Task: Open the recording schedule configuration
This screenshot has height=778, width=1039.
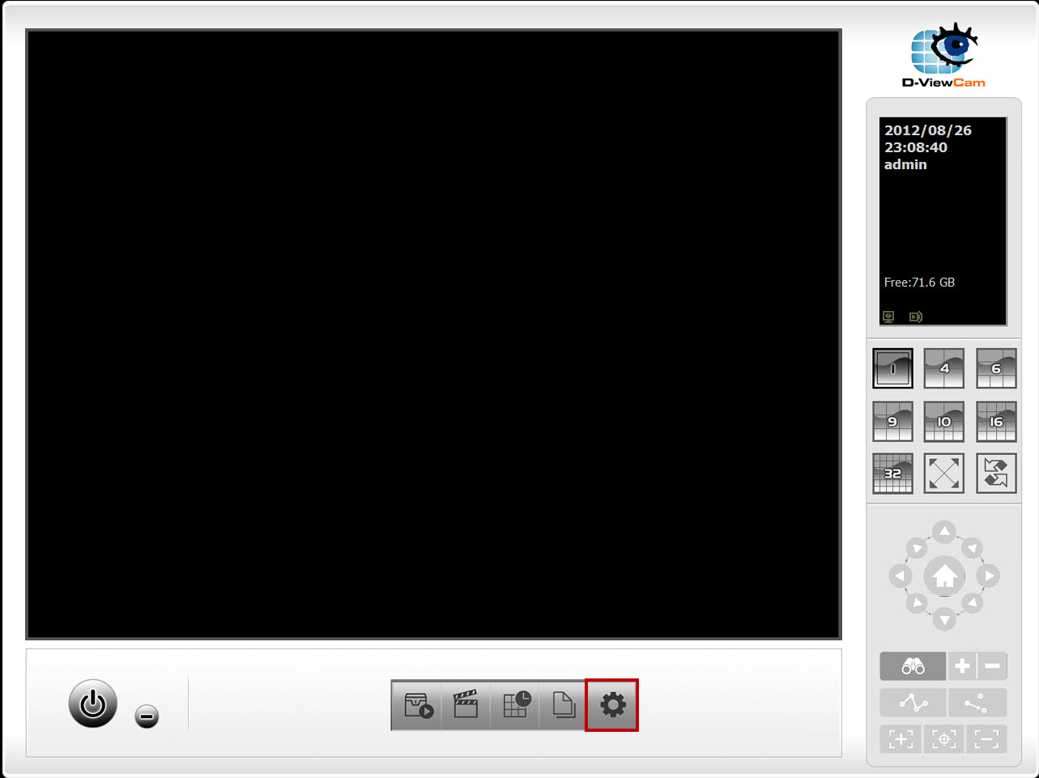Action: coord(515,705)
